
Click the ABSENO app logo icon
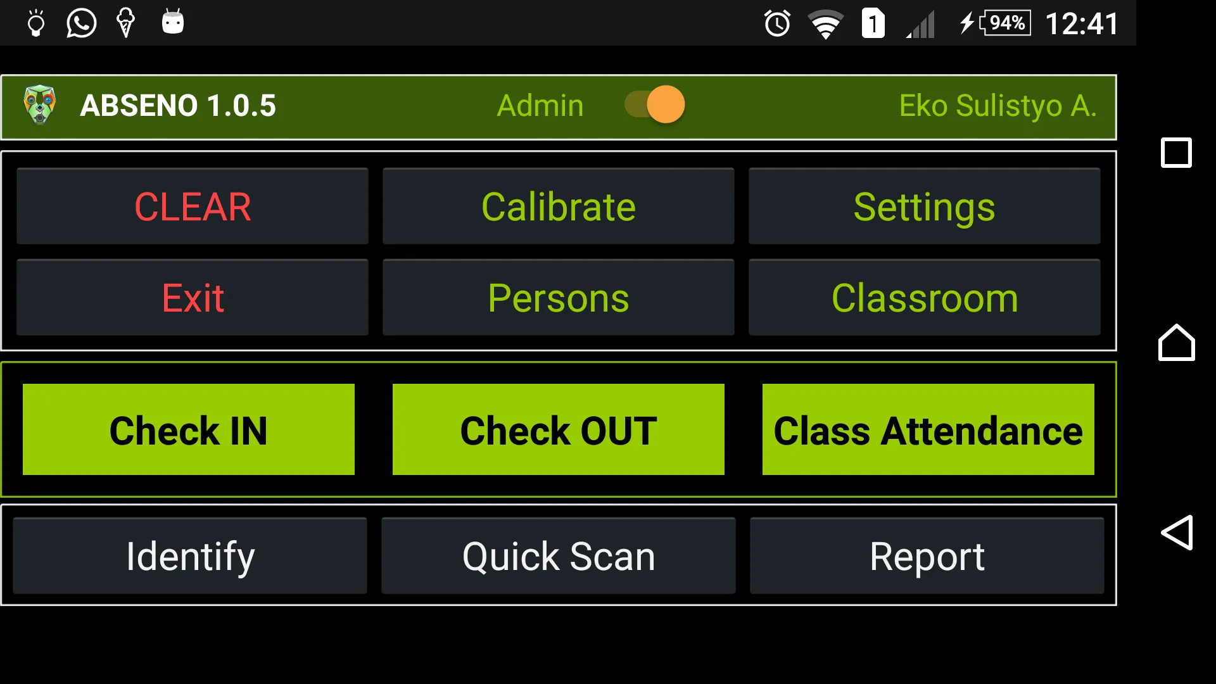coord(39,106)
